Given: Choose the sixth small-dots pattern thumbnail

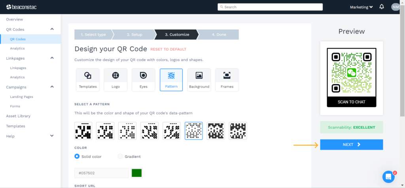Looking at the screenshot, I should [194, 131].
